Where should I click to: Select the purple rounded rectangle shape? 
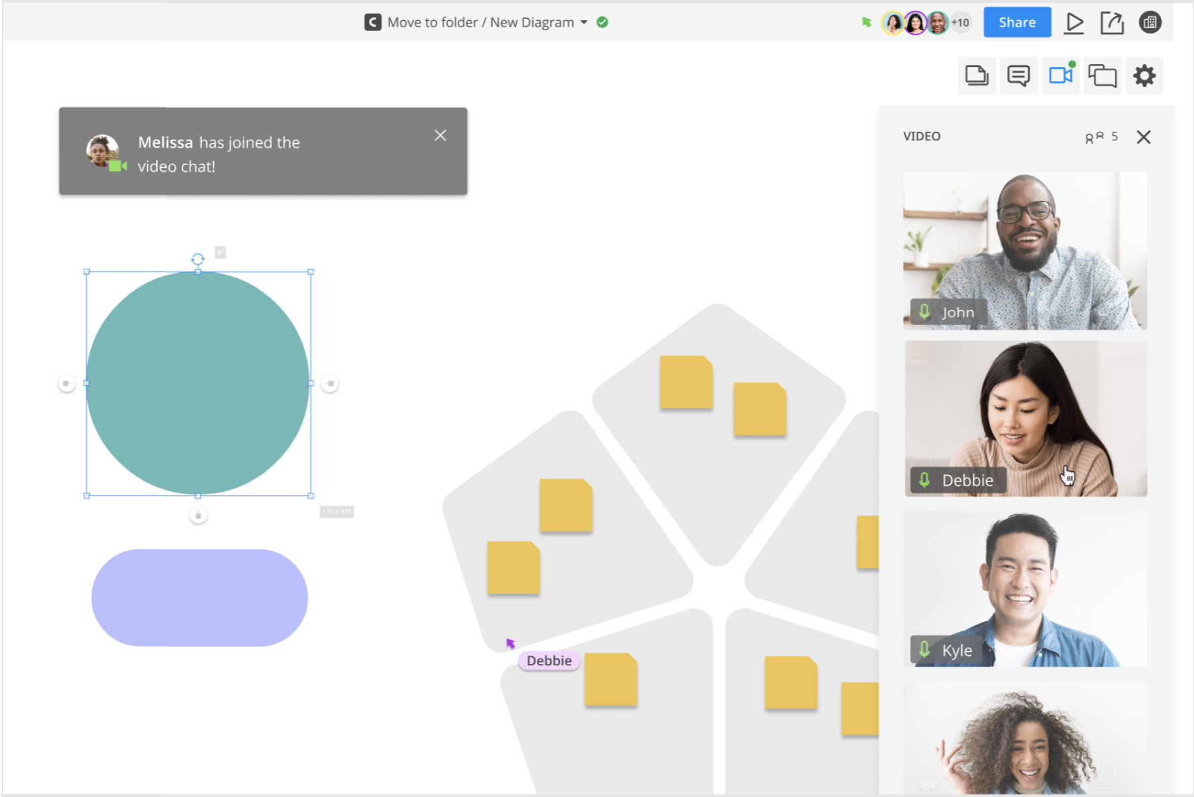[x=199, y=598]
